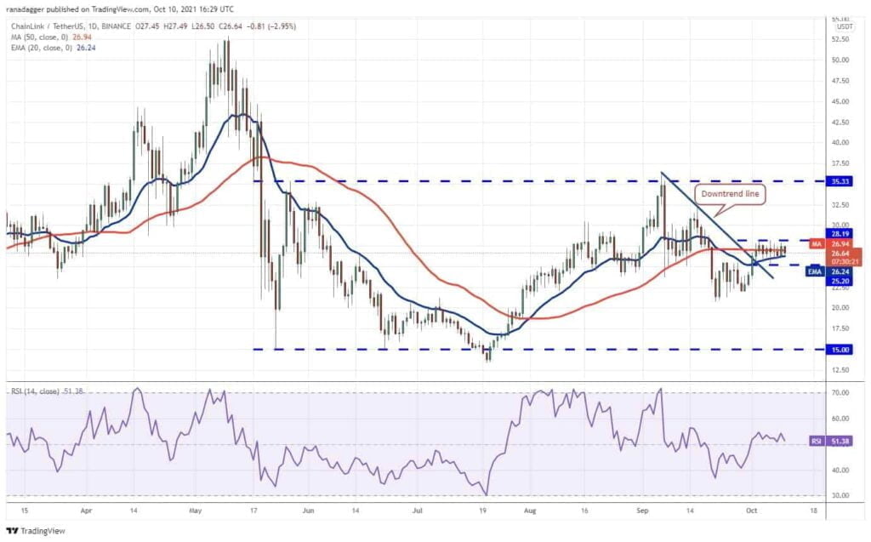
Task: Click the TradingView logo at bottom left
Action: point(36,531)
